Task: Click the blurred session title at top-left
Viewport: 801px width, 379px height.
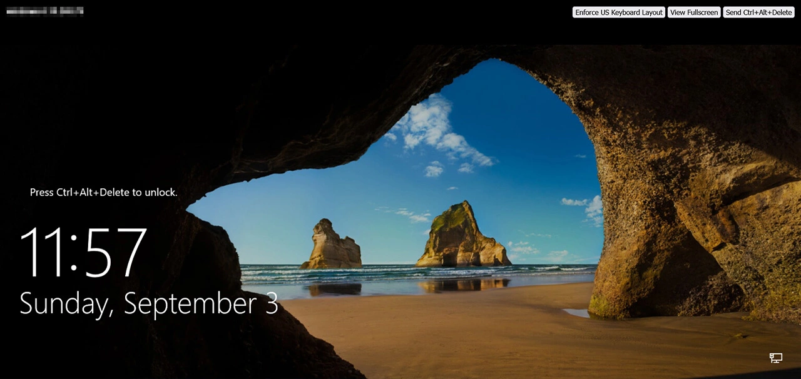Action: [45, 11]
